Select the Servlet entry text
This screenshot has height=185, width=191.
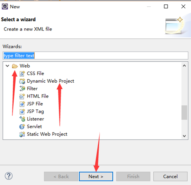point(34,127)
